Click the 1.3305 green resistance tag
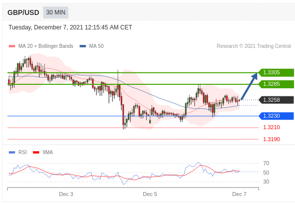The image size is (295, 203). coord(276,73)
